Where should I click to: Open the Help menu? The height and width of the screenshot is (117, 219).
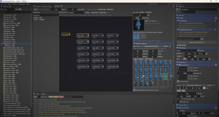pos(28,4)
